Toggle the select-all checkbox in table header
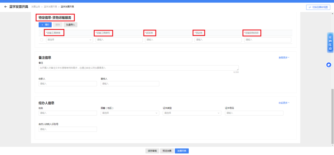Image resolution: width=334 pixels, height=155 pixels. (x=41, y=33)
